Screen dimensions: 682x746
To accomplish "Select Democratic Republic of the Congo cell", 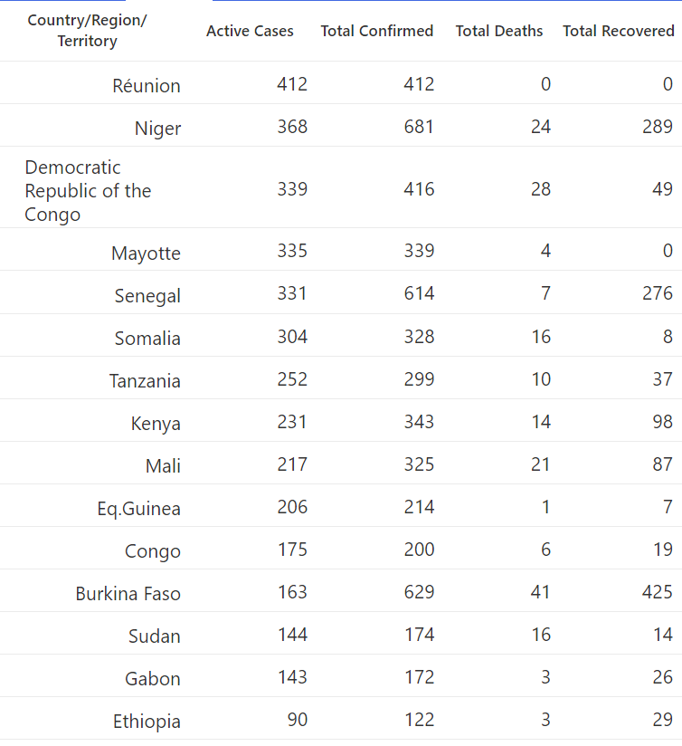I will click(88, 190).
